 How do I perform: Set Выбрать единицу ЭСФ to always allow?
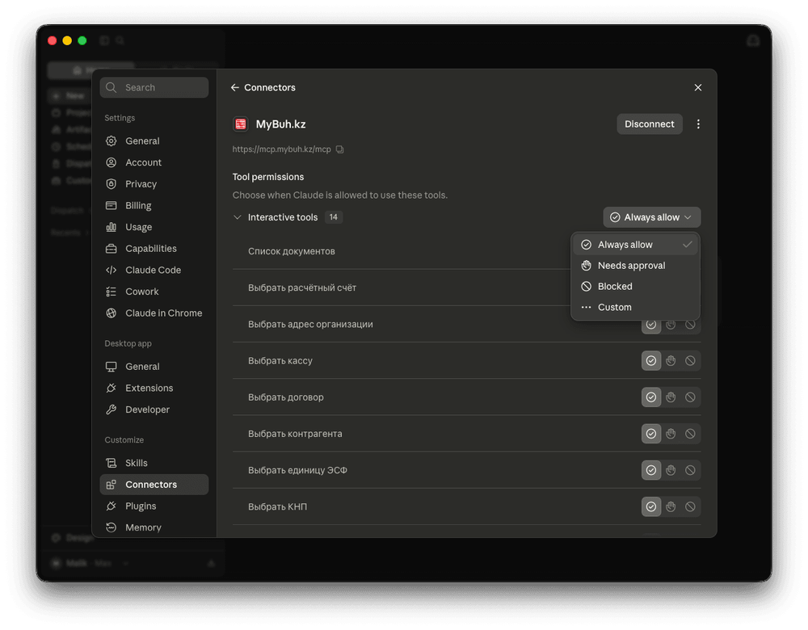click(x=651, y=470)
